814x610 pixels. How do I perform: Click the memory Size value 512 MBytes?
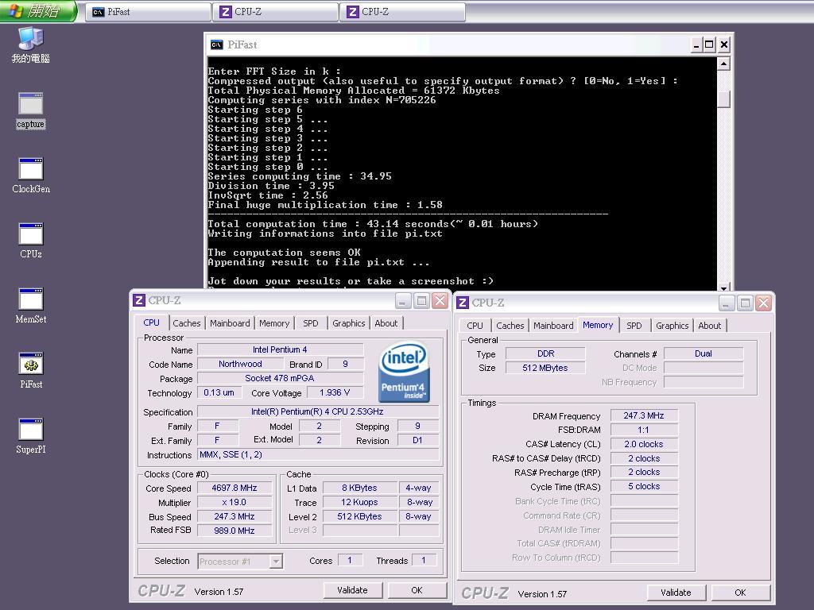pos(545,368)
